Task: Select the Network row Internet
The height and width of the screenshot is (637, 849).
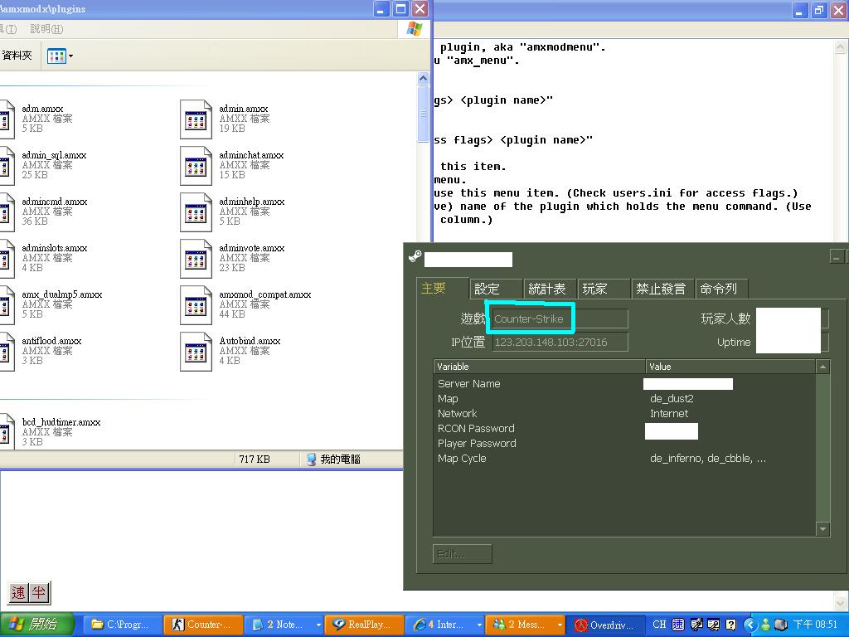Action: click(x=624, y=414)
